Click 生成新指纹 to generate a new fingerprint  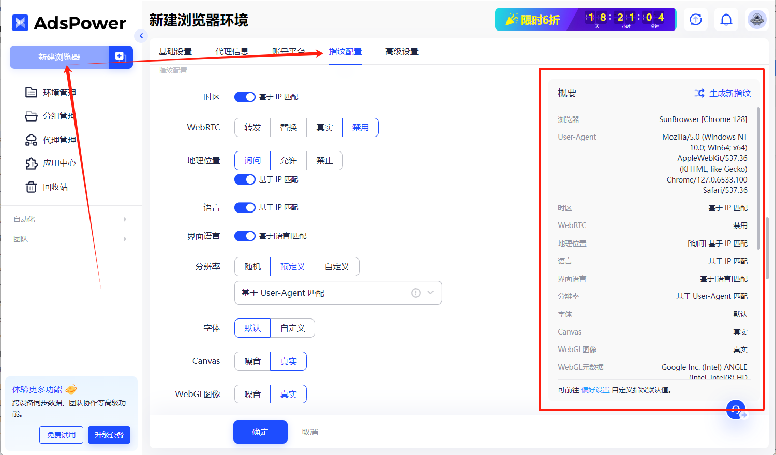point(730,93)
